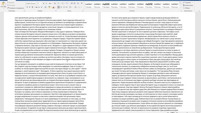Open the Clipboard group dialog launcher

click(24, 11)
